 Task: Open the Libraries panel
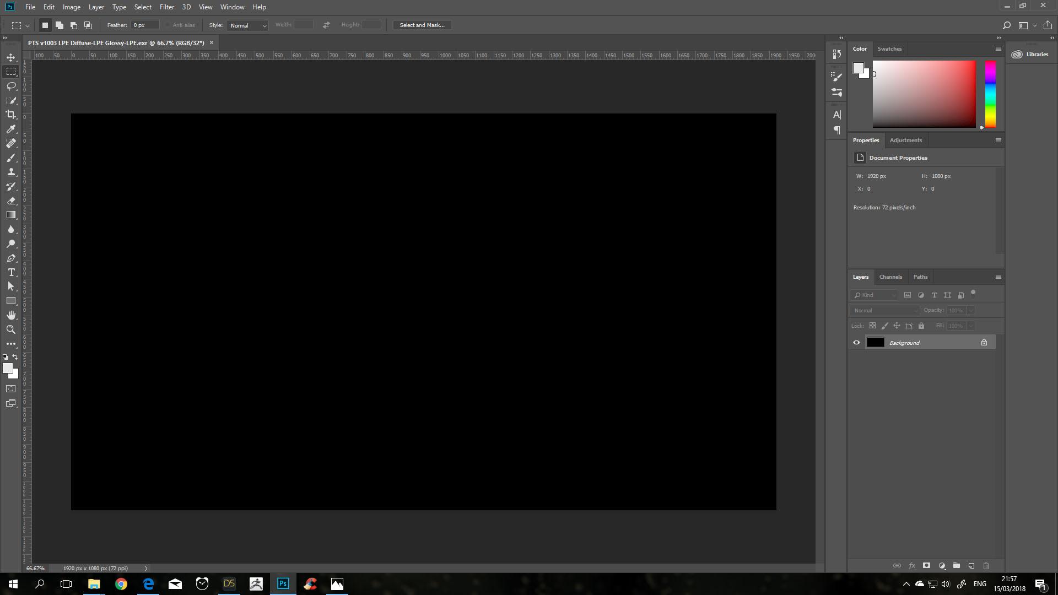tap(1030, 54)
